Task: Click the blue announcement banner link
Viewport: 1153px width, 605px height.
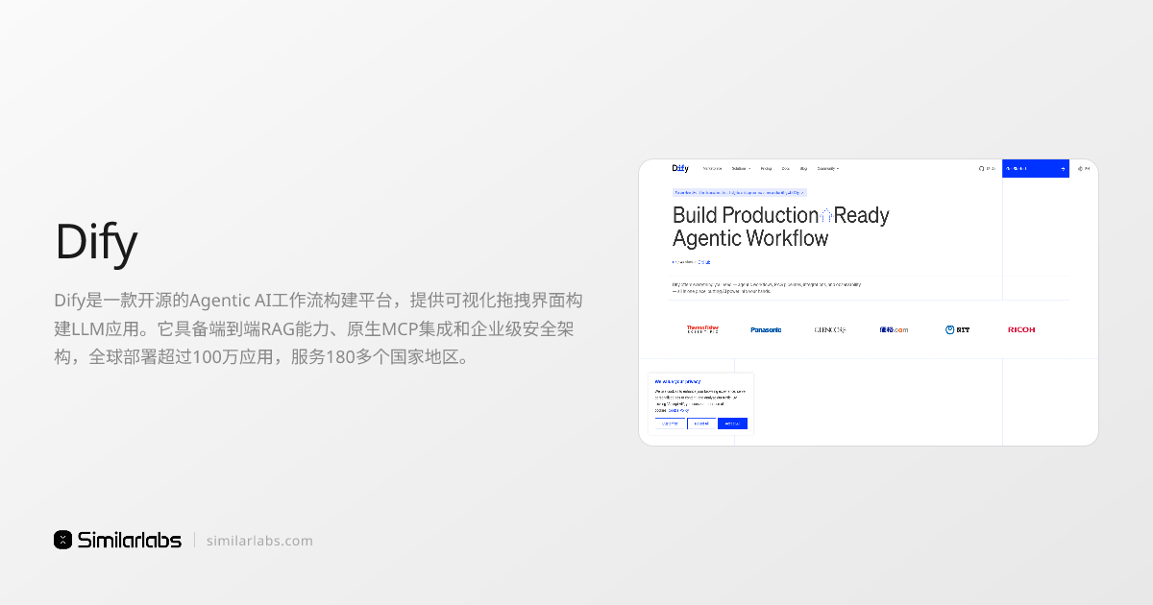Action: 740,192
